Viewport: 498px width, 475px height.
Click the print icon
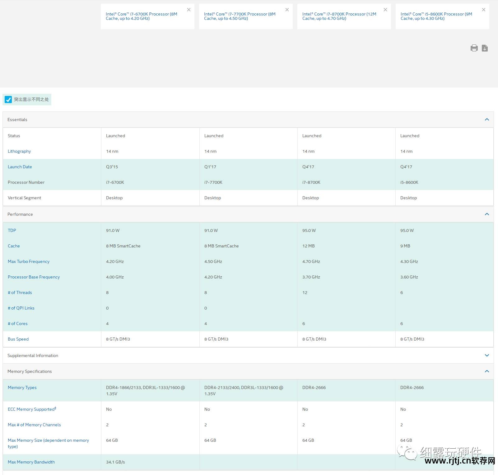(474, 48)
